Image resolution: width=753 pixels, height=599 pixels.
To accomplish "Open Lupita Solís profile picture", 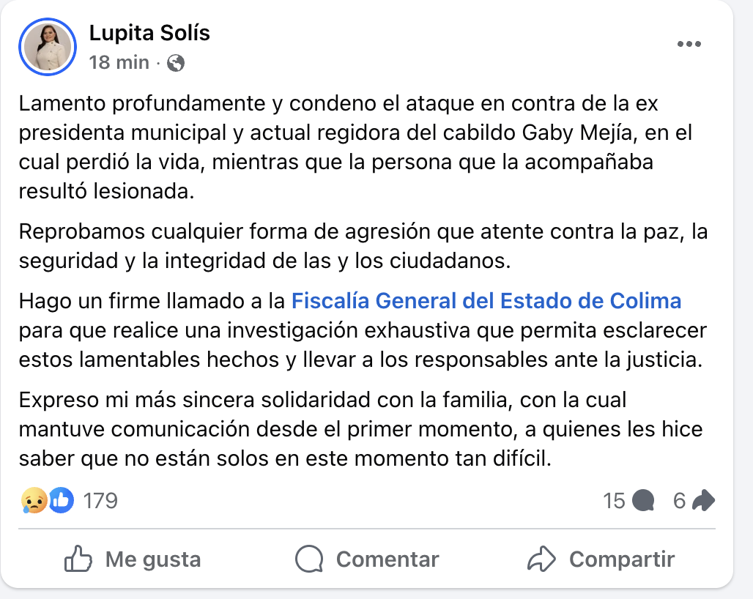I will [49, 46].
